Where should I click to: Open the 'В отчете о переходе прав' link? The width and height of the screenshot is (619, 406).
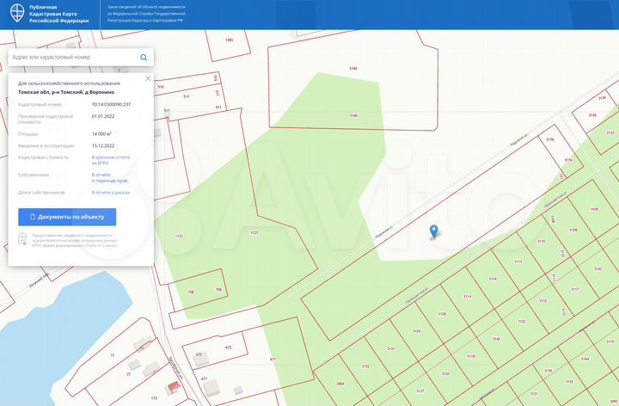[110, 177]
